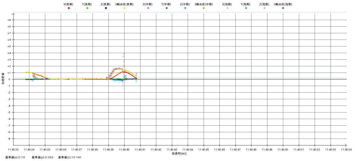Click the 基準値(z):10.141 text
The width and height of the screenshot is (357, 161).
coord(70,158)
